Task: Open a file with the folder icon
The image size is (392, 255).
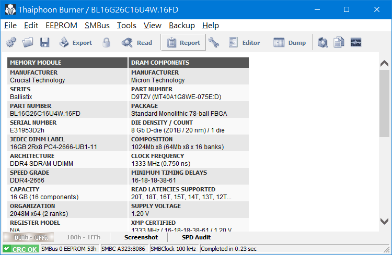Action: tap(28, 42)
